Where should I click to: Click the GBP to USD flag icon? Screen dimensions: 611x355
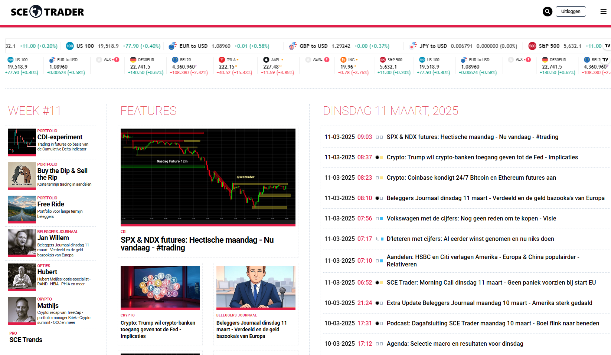(293, 46)
